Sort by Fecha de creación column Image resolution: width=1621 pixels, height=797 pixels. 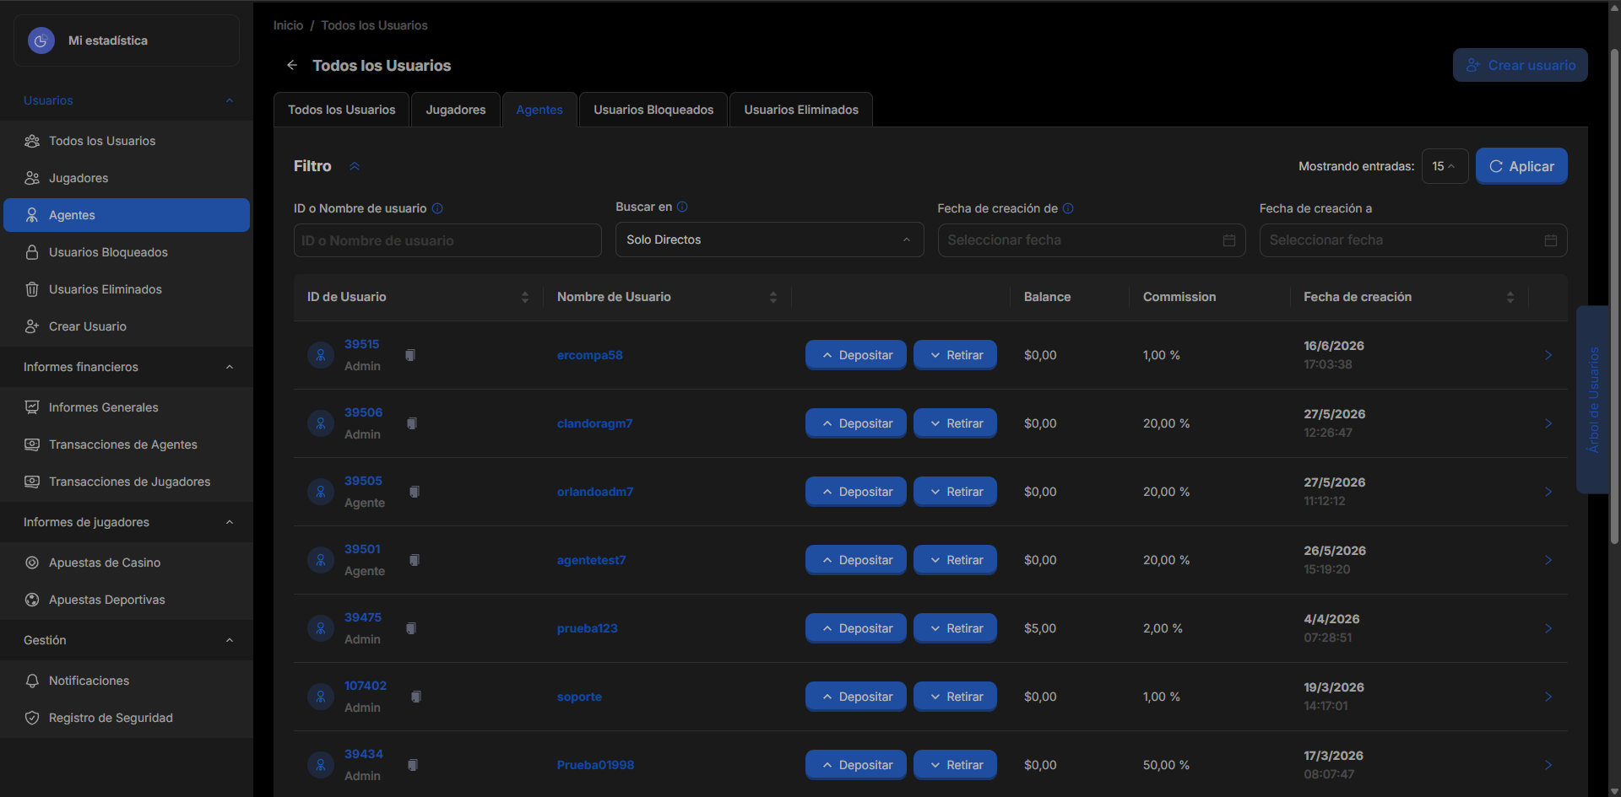pos(1510,297)
